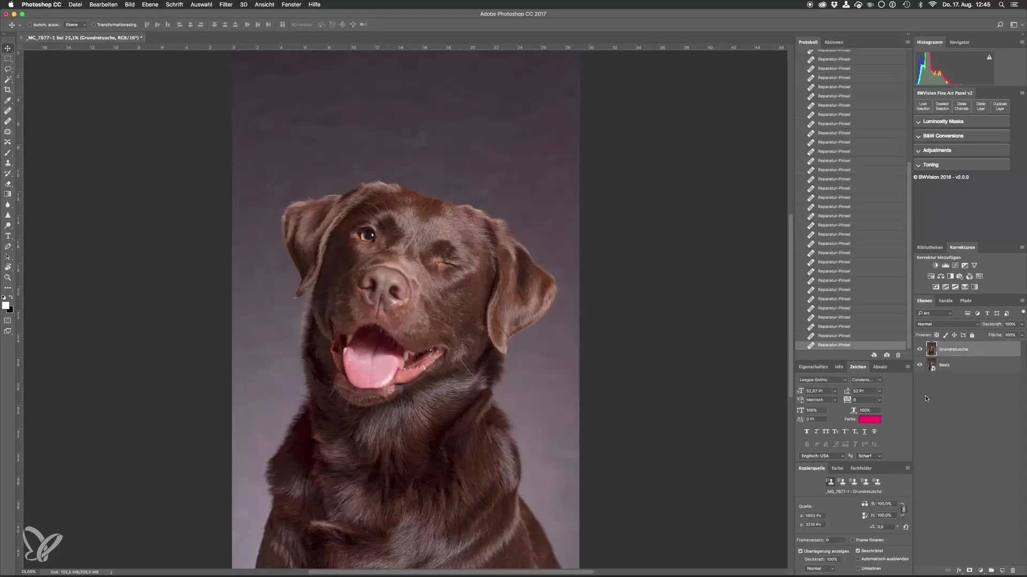This screenshot has width=1027, height=577.
Task: Select the Lasso tool
Action: [7, 69]
